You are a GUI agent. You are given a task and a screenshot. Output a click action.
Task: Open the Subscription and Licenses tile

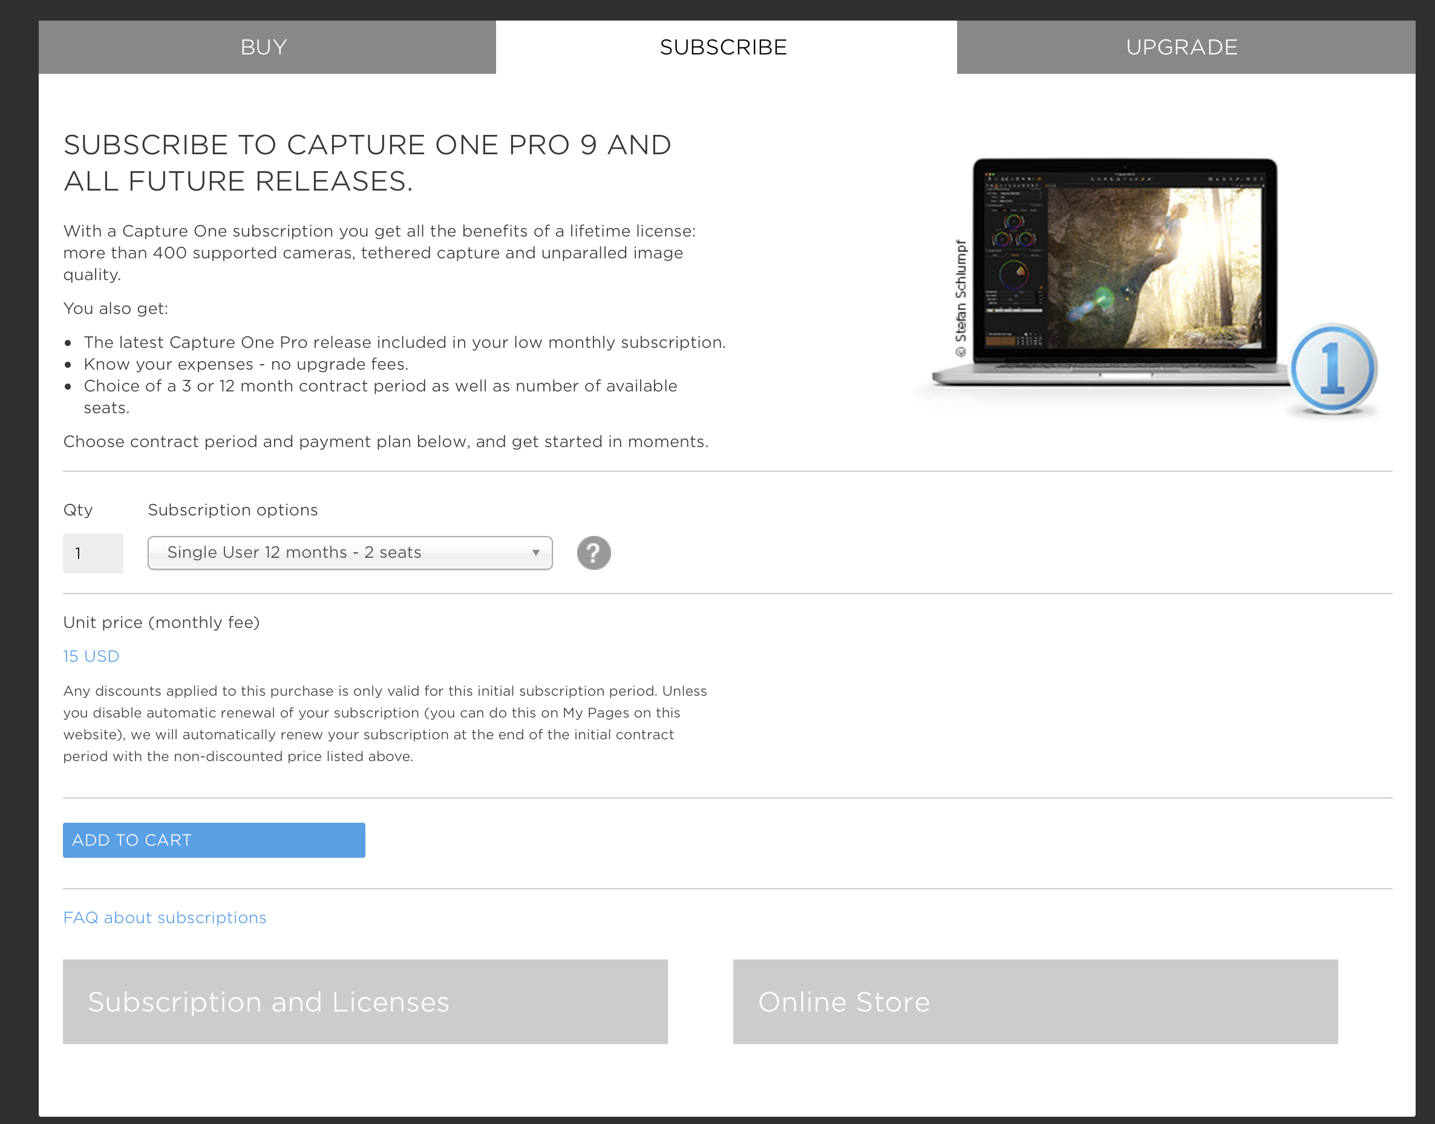pyautogui.click(x=365, y=1002)
